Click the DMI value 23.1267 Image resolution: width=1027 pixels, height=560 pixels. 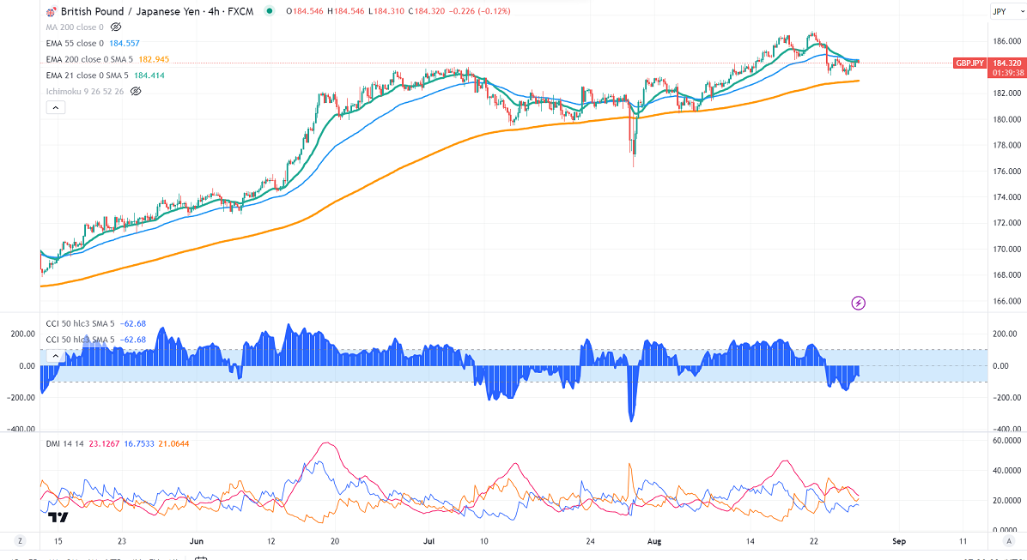[x=104, y=443]
